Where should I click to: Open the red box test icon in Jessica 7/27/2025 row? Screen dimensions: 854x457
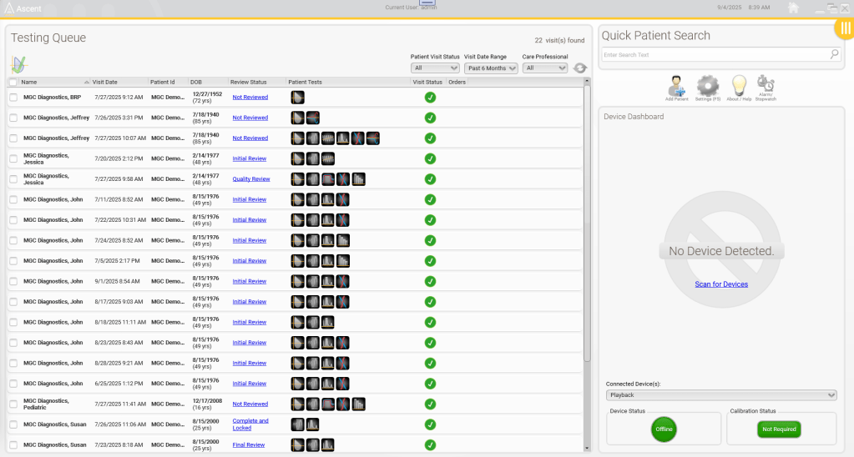coord(327,179)
